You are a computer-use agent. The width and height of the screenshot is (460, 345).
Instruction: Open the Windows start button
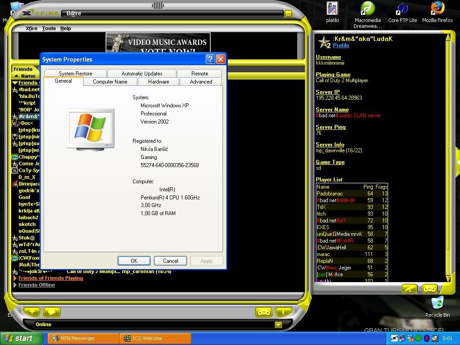pos(21,338)
